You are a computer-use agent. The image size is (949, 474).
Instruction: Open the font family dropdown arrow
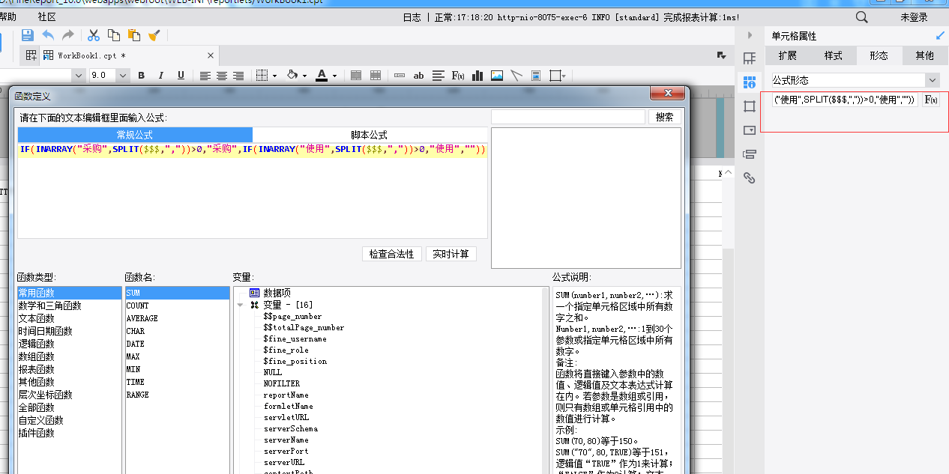coord(78,76)
